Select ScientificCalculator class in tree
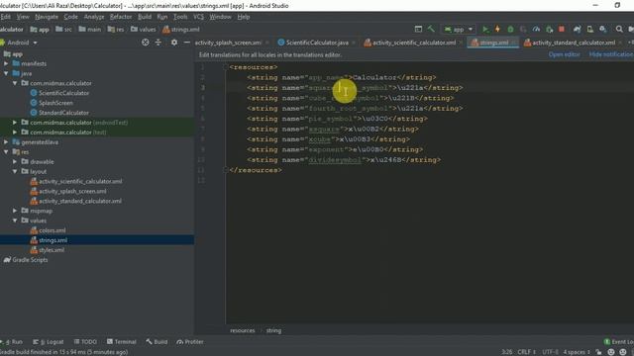 pos(63,93)
